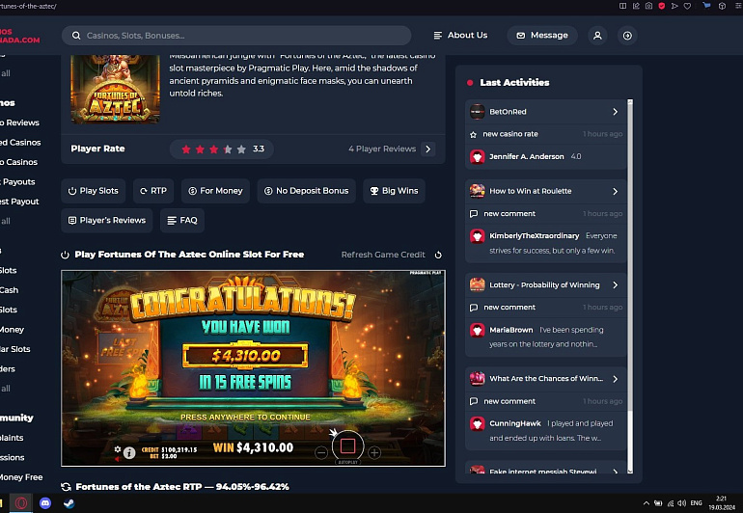
Task: Open the About Us menu
Action: coord(460,35)
